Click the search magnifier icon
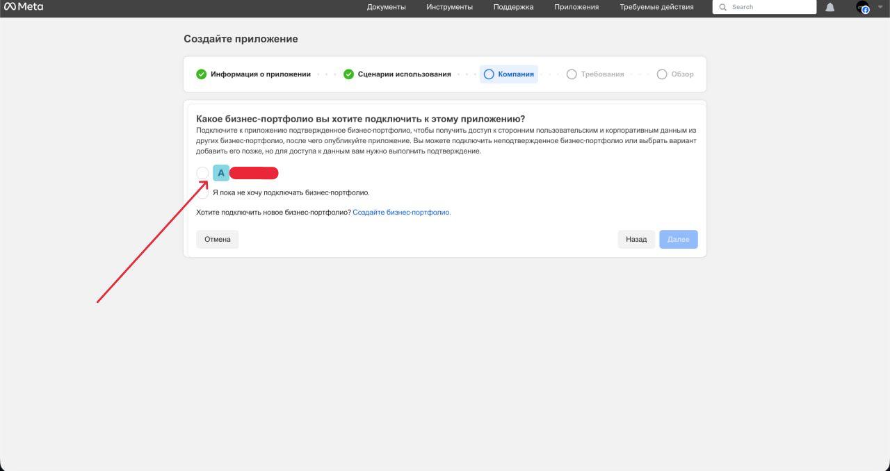The height and width of the screenshot is (471, 890). [x=723, y=7]
